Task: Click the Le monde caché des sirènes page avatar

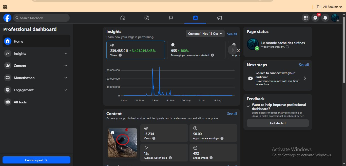Action: pyautogui.click(x=253, y=44)
